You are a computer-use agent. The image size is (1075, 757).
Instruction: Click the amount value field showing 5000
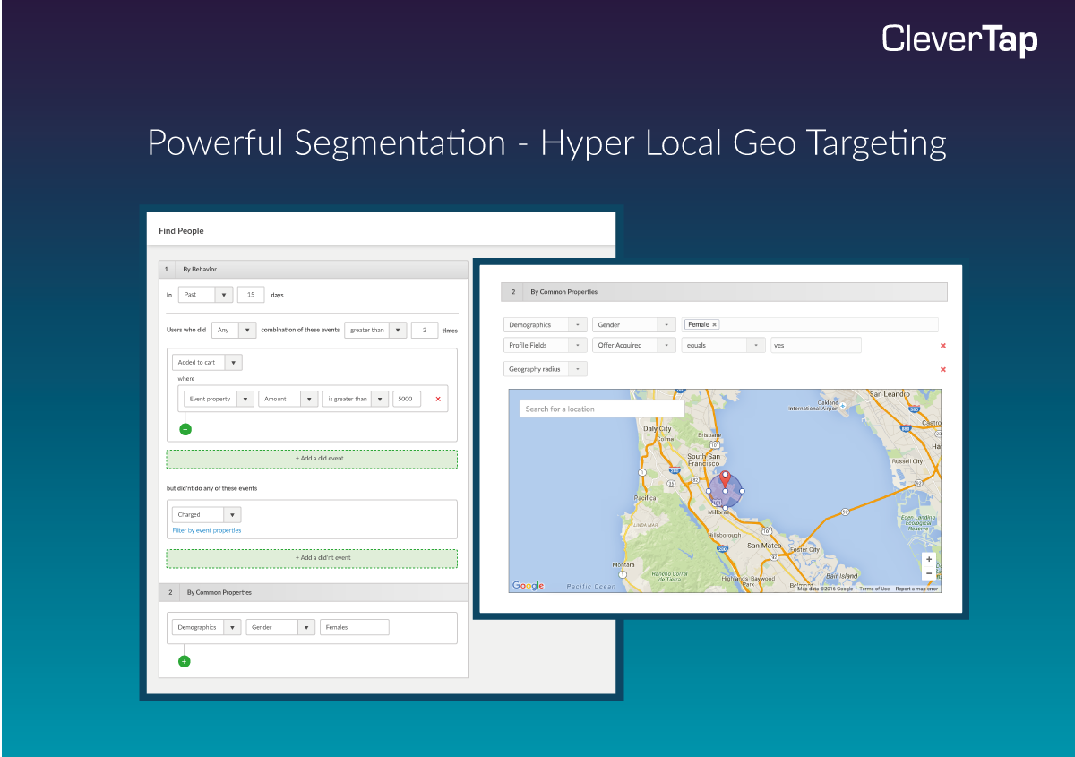tap(407, 399)
